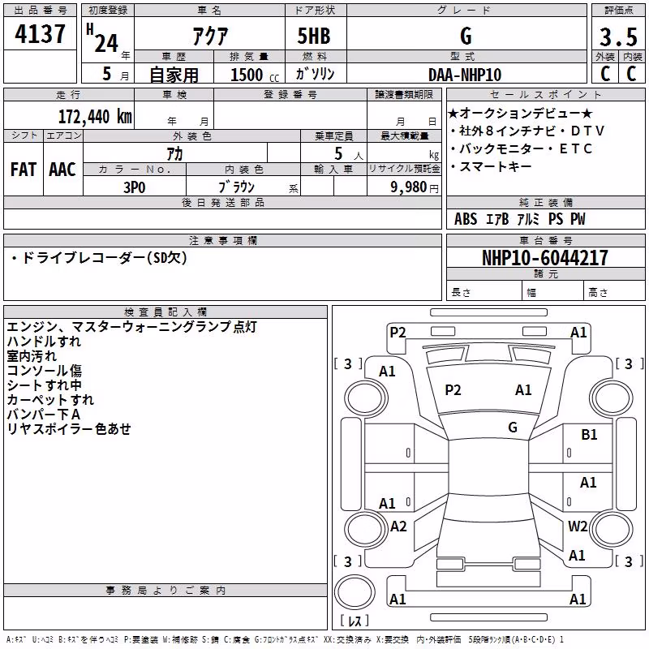Click the color number 3P0

tap(135, 187)
